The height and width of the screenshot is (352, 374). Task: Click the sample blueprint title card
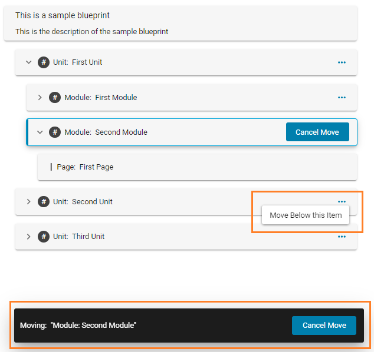[x=180, y=23]
